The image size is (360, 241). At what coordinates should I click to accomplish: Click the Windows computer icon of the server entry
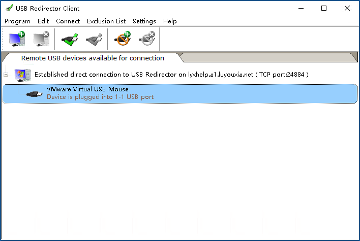tap(22, 75)
